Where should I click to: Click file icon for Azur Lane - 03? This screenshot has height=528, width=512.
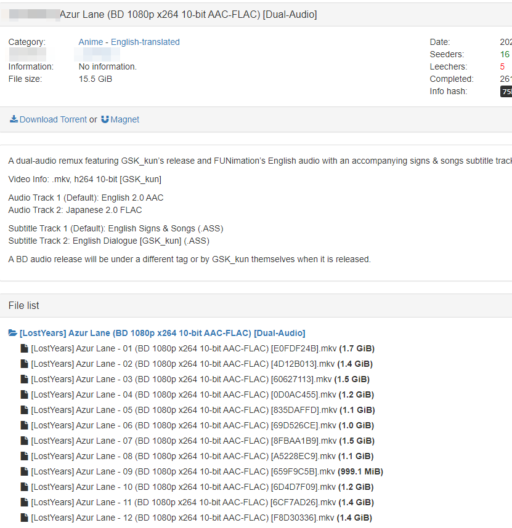pyautogui.click(x=24, y=379)
